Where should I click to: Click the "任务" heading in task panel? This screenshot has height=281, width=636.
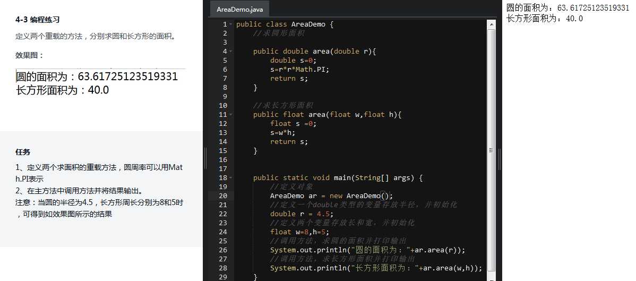pyautogui.click(x=23, y=152)
